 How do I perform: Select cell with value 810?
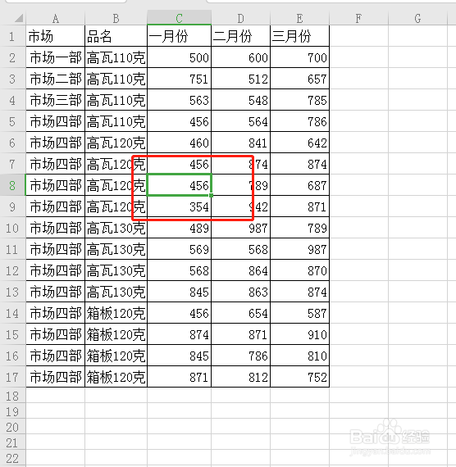tap(299, 356)
